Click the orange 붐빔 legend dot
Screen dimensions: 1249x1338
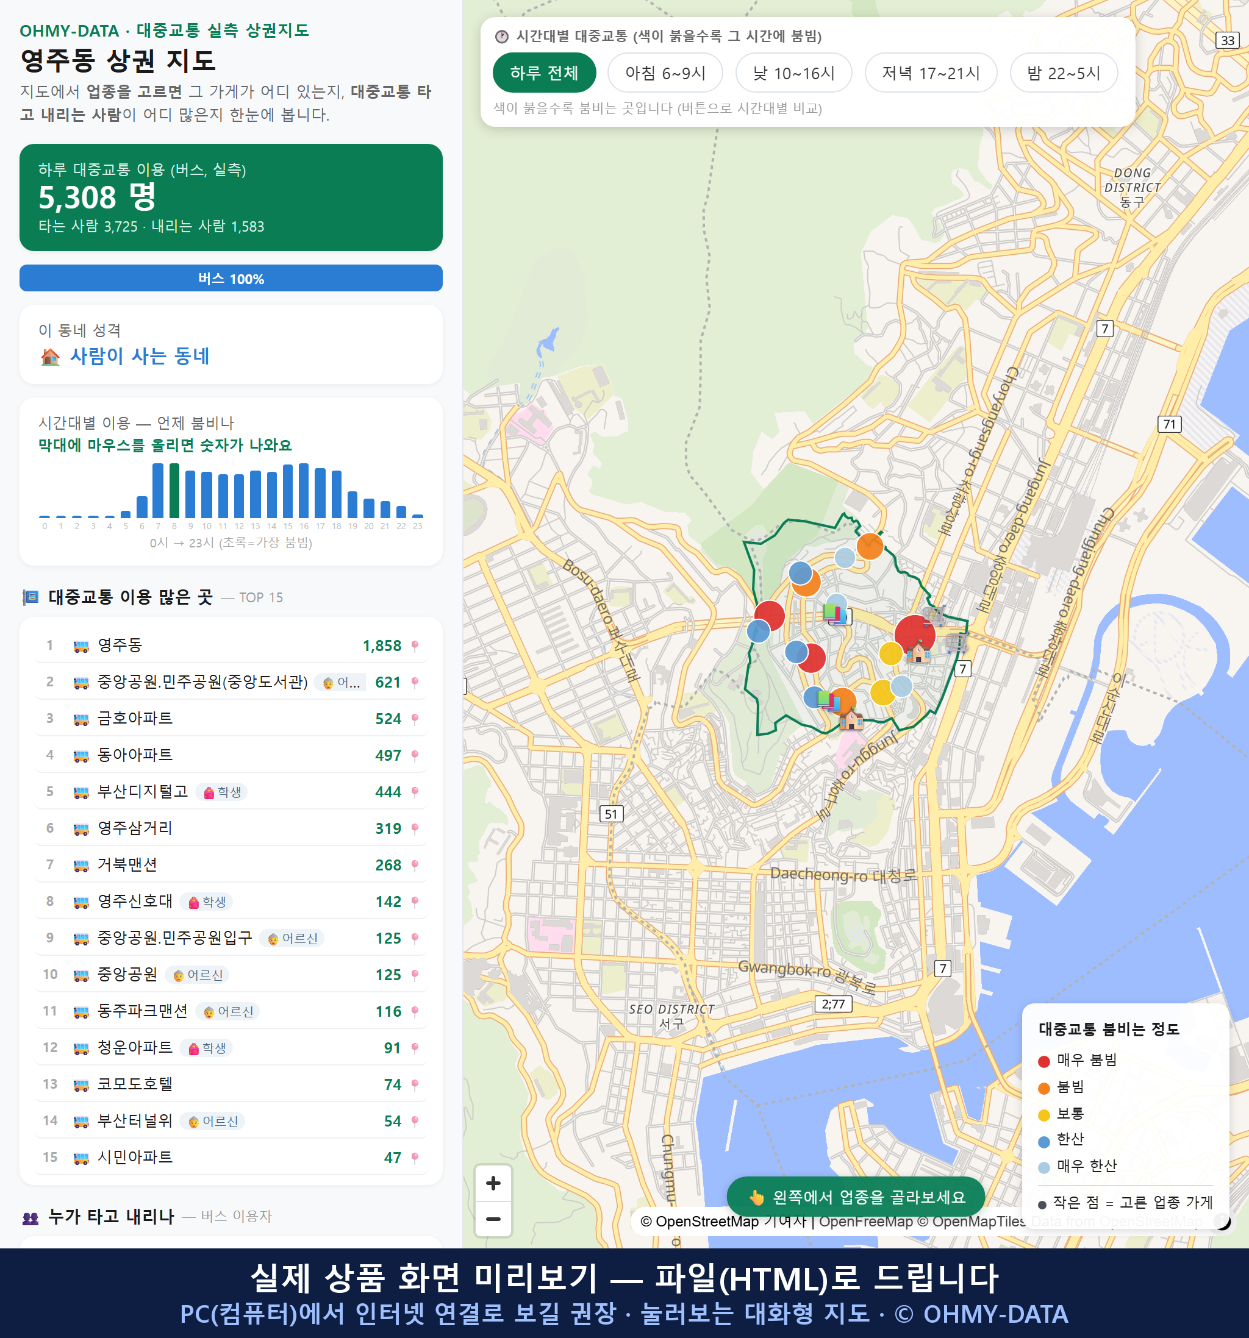tap(1044, 1088)
